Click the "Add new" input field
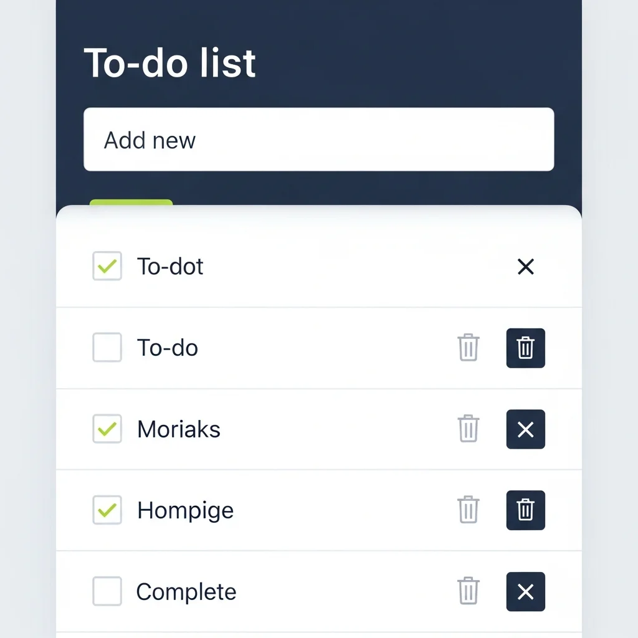Image resolution: width=638 pixels, height=638 pixels. coord(318,140)
